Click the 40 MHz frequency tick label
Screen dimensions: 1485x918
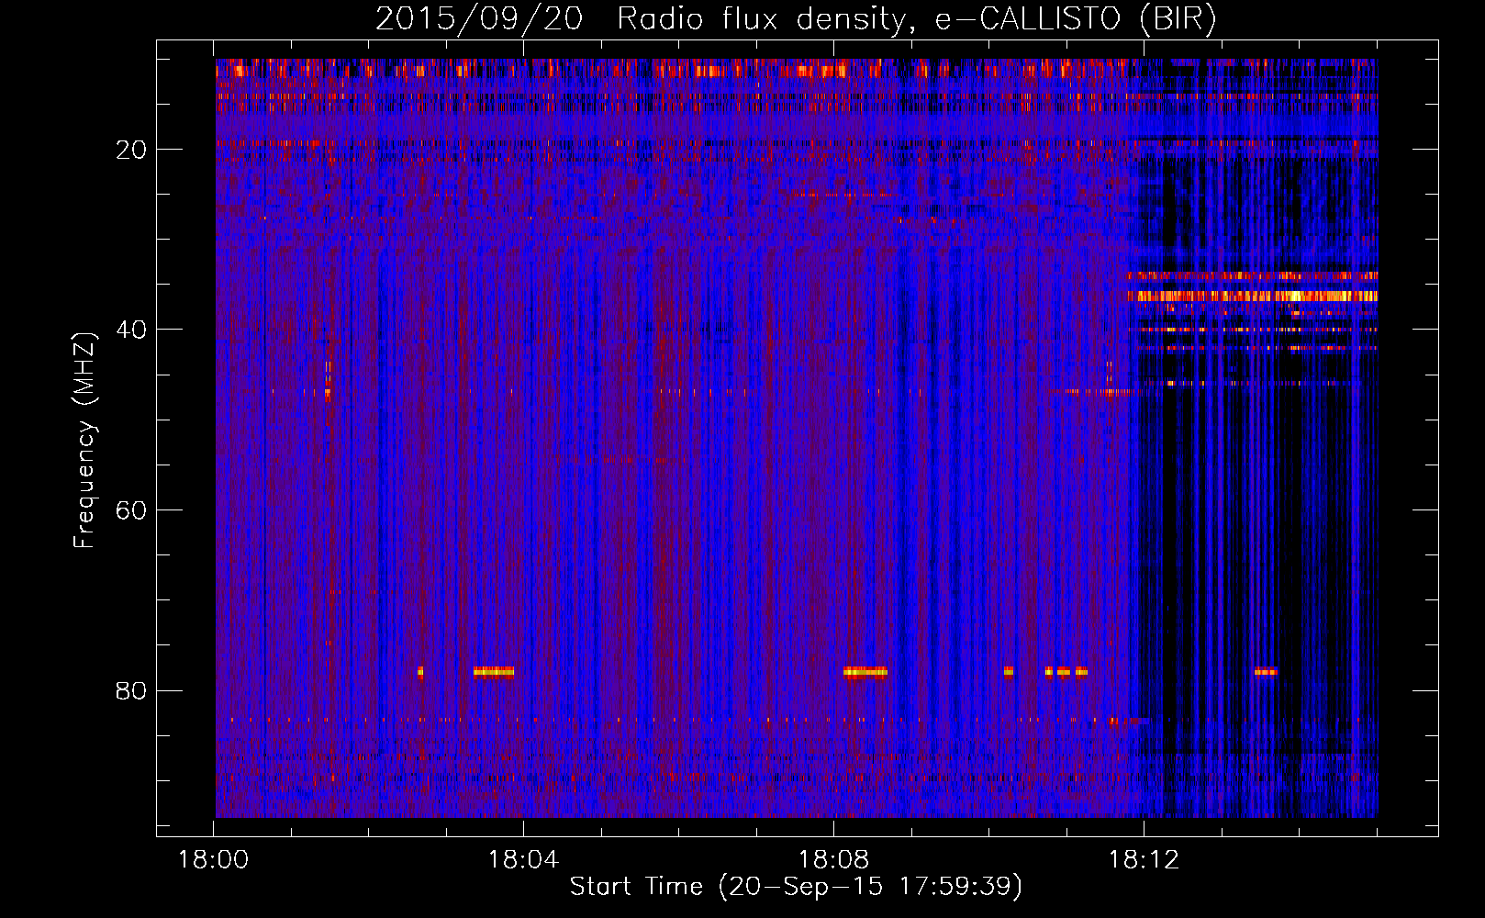click(x=131, y=330)
